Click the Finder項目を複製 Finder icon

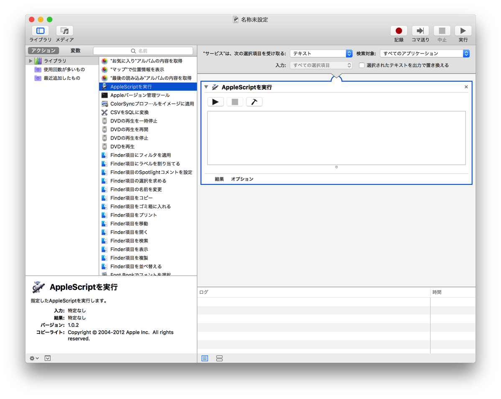tap(105, 258)
